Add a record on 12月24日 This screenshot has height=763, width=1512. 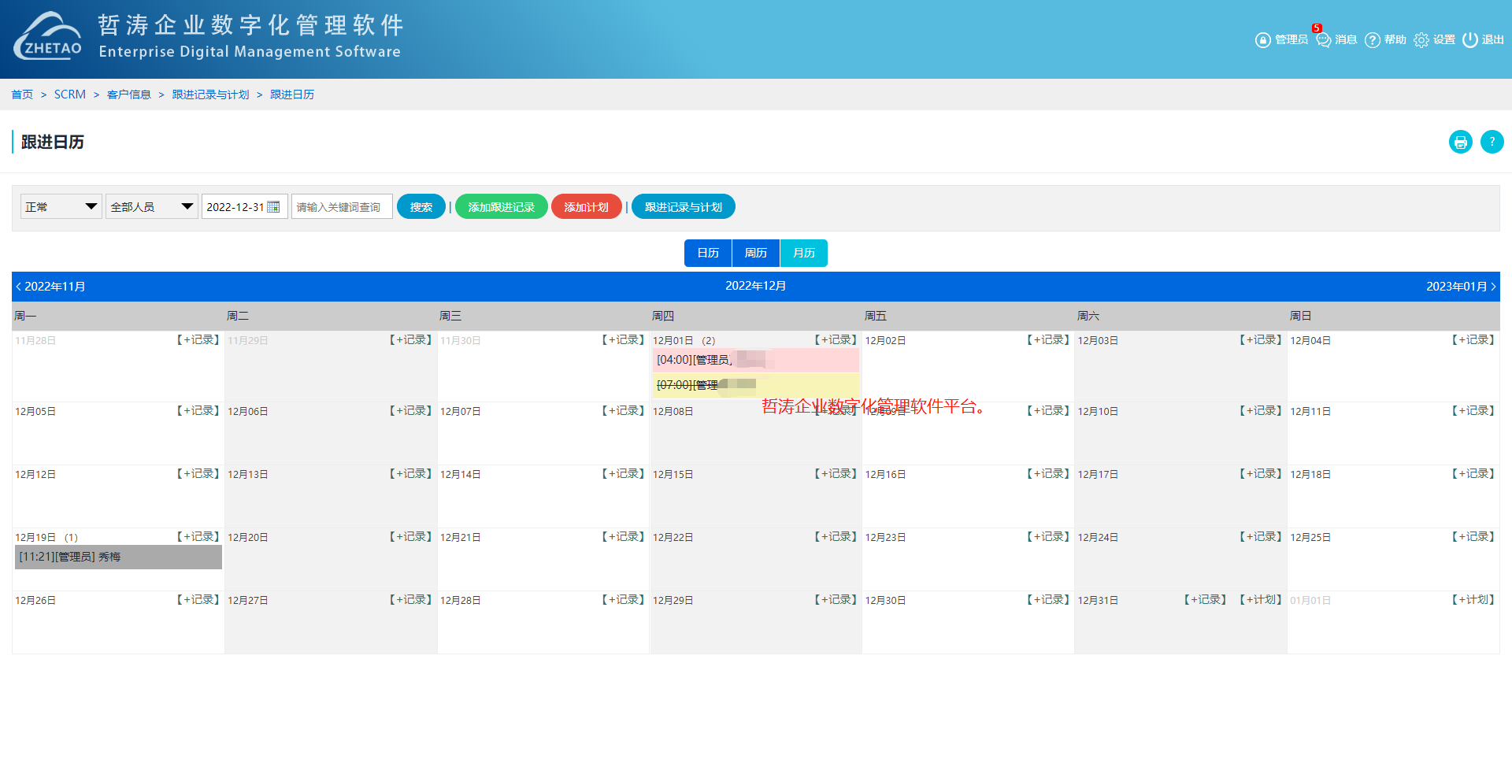click(x=1260, y=537)
